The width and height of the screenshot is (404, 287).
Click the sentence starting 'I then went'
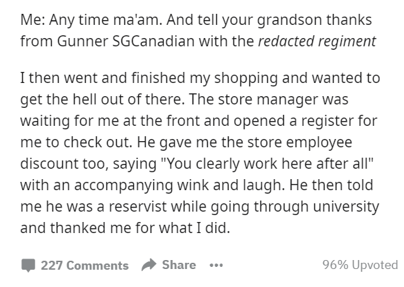[200, 89]
